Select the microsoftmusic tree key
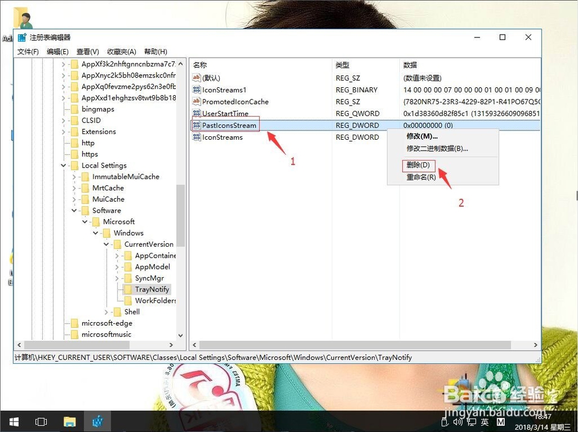 coord(106,334)
